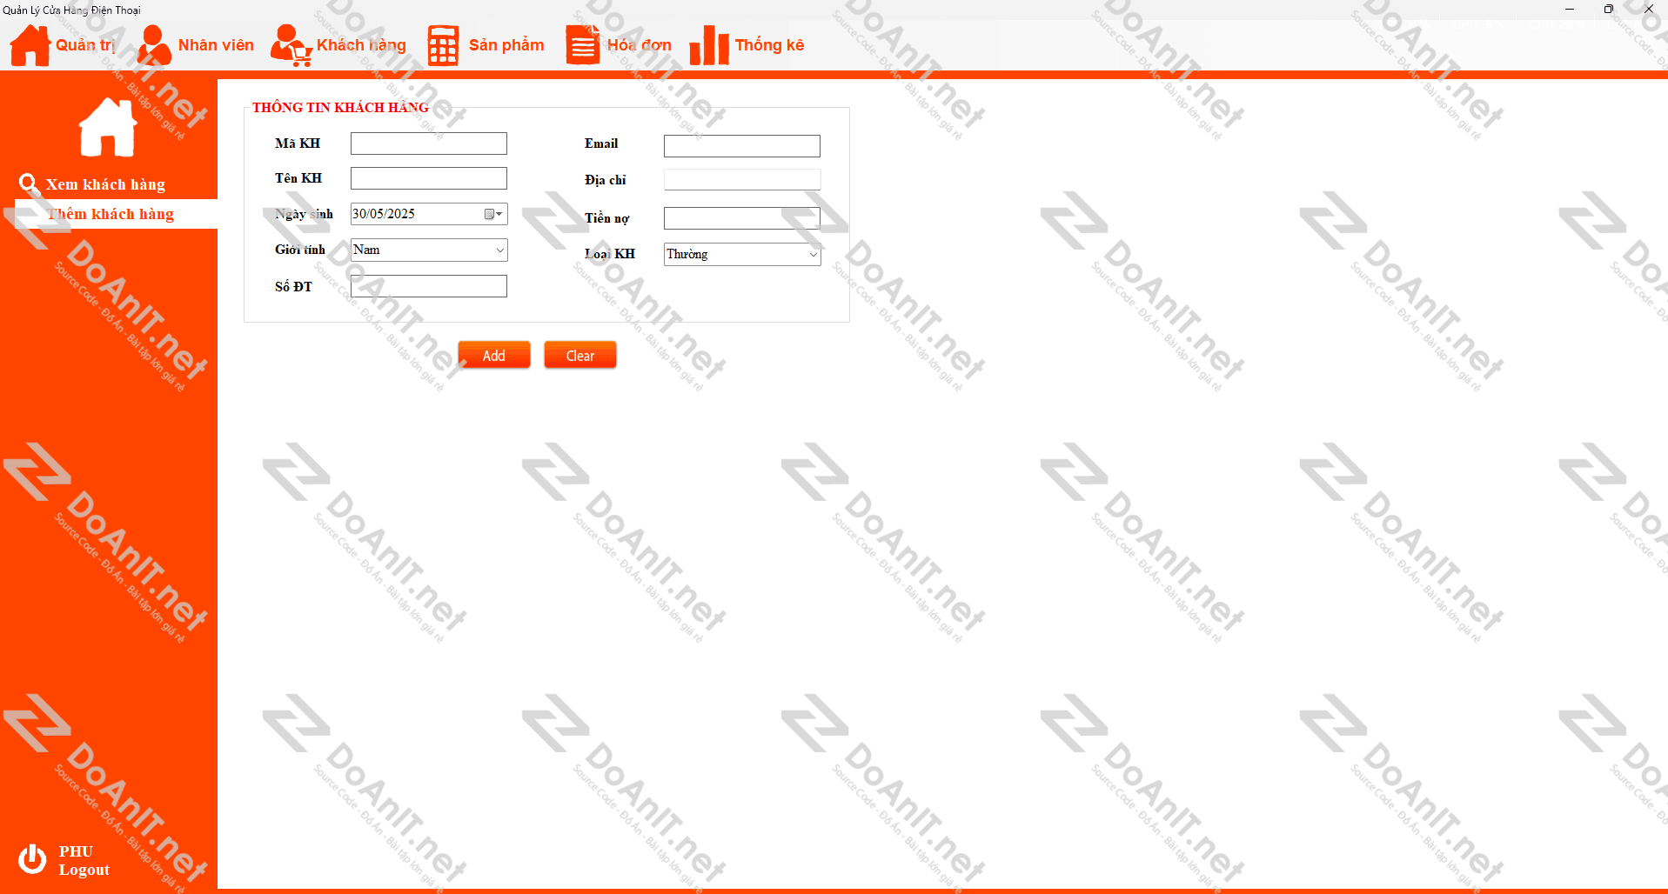Close the application window
Viewport: 1668px width, 894px height.
pos(1648,9)
